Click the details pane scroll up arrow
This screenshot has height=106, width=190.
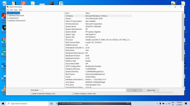[x=183, y=13]
